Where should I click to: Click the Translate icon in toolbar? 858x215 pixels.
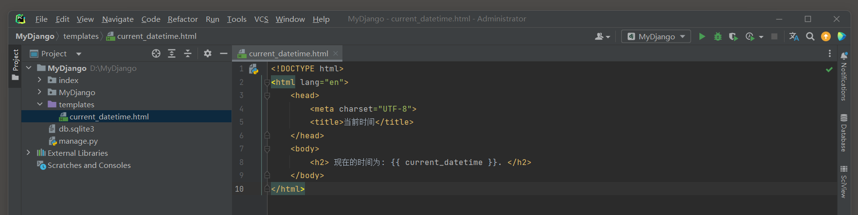click(x=794, y=36)
